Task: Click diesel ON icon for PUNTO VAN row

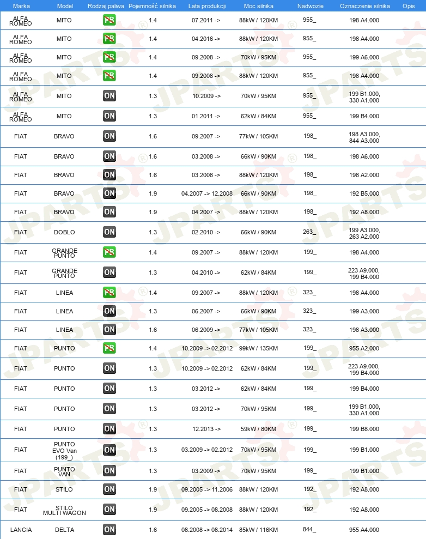Action: pos(109,471)
